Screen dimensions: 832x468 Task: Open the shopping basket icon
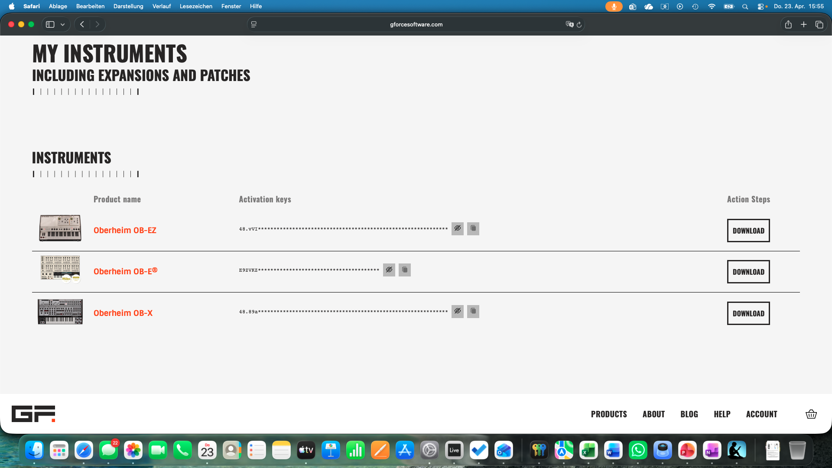click(x=811, y=414)
